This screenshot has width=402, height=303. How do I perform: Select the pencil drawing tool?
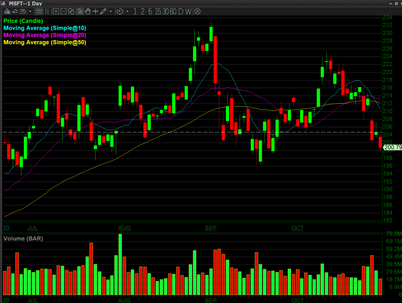(x=103, y=11)
